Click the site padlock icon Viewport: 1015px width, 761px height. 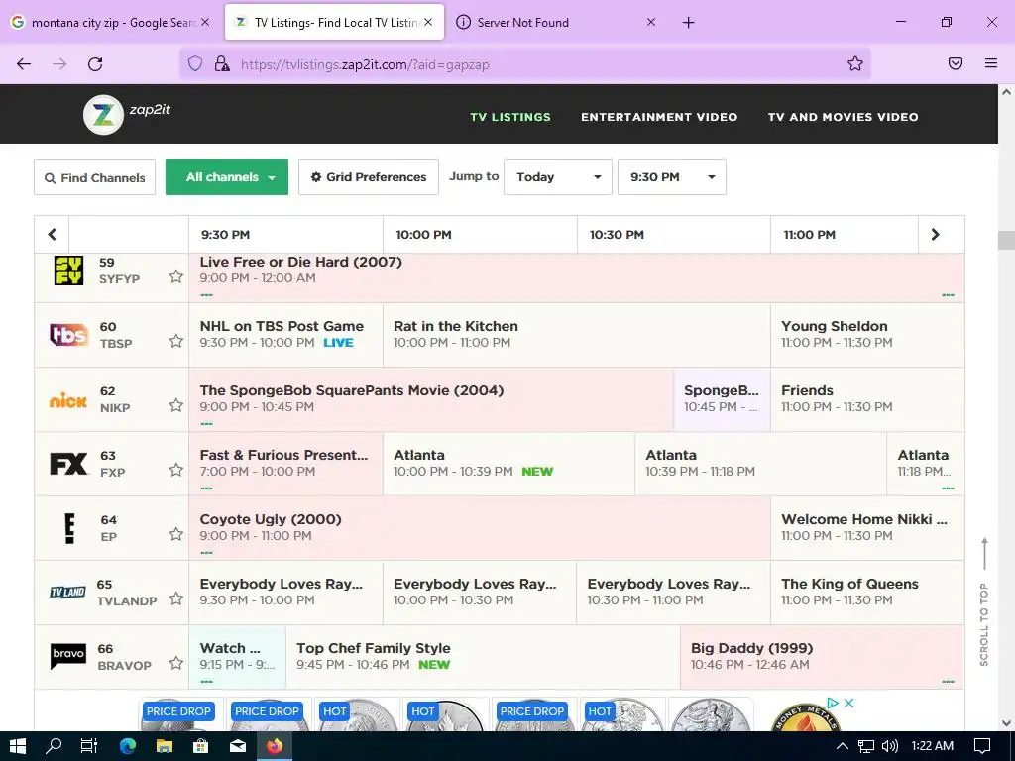(x=222, y=64)
